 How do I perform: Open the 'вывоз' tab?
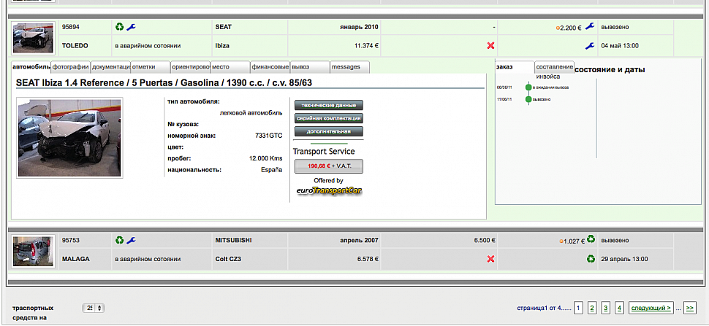[x=310, y=67]
